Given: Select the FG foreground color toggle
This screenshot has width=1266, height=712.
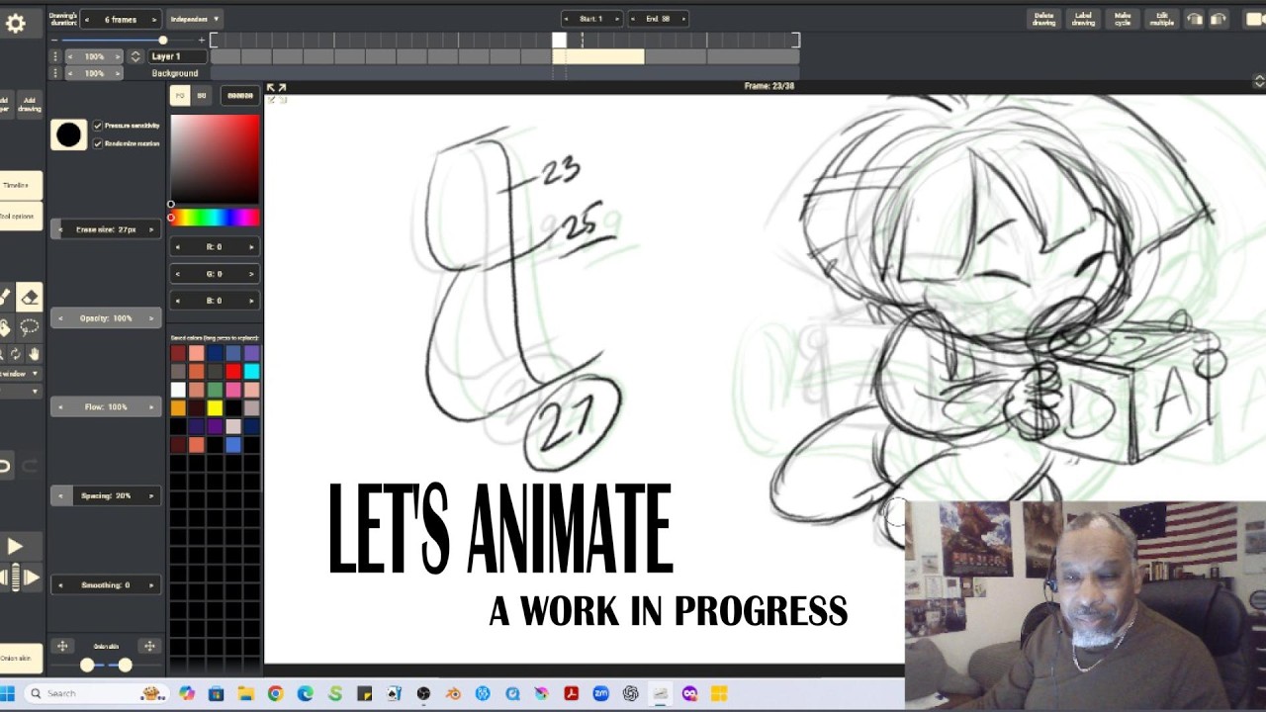Looking at the screenshot, I should click(180, 96).
